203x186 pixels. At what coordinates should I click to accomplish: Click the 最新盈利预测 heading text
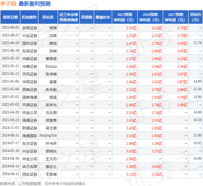pyautogui.click(x=34, y=4)
